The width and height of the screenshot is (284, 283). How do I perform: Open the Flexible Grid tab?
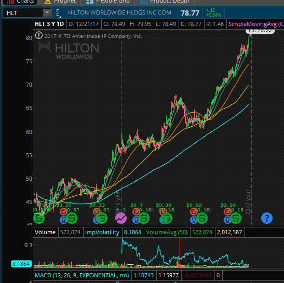pos(108,2)
